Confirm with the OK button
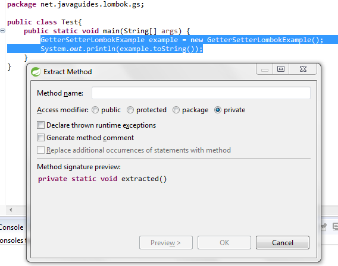Screen dimensions: 338x266 [x=224, y=243]
